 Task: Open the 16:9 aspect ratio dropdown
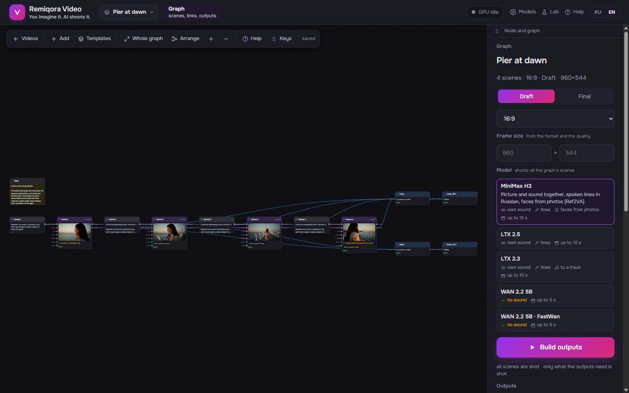pyautogui.click(x=555, y=119)
